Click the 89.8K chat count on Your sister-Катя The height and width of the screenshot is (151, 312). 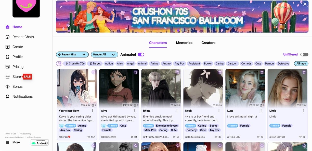85,105
